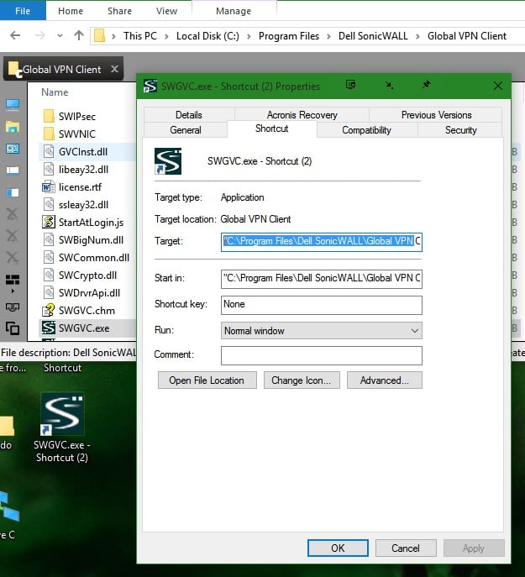The height and width of the screenshot is (577, 525).
Task: Confirm with the OK button
Action: (x=338, y=548)
